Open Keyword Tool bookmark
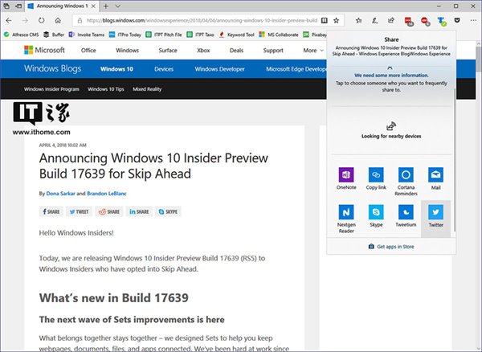Image resolution: width=482 pixels, height=352 pixels. 236,35
